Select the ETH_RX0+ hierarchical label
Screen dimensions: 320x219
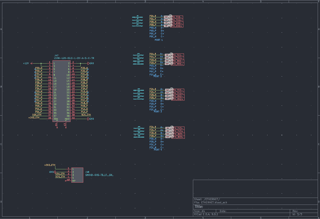click(x=177, y=26)
